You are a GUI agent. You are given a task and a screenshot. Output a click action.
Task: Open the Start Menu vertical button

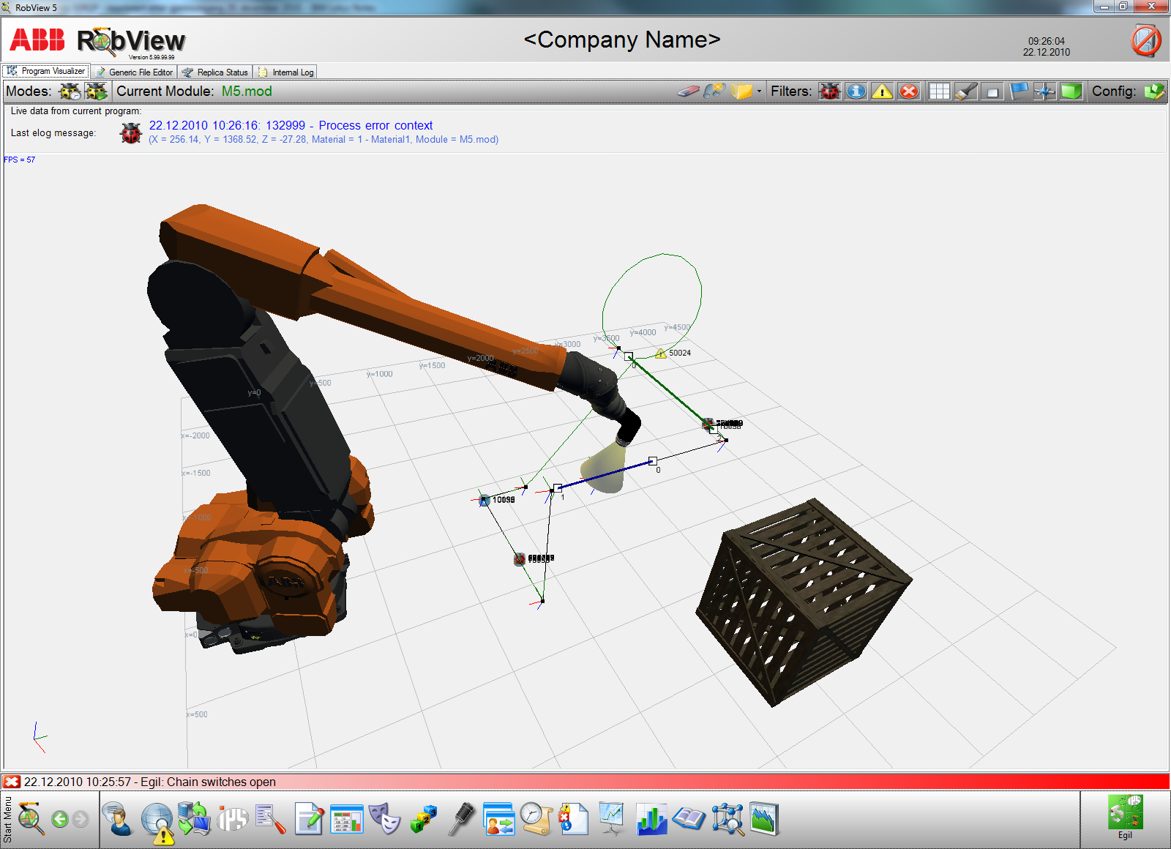8,819
